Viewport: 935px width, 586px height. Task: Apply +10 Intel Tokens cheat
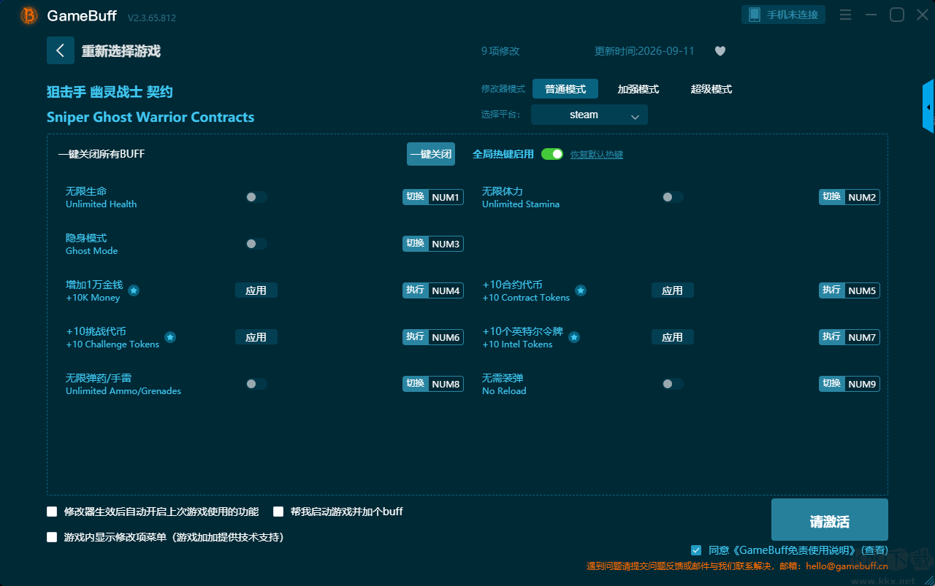pos(673,337)
